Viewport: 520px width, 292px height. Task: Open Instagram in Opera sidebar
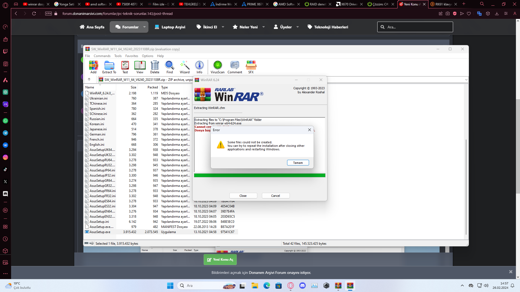[x=5, y=157]
